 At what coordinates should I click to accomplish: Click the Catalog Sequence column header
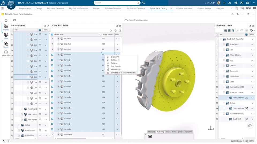(x=108, y=34)
